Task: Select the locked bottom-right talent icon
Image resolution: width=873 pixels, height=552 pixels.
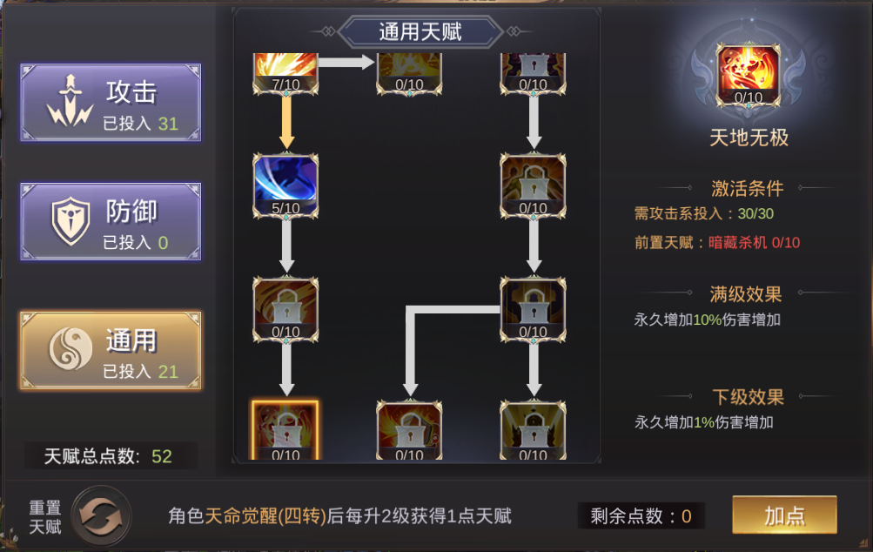Action: (533, 430)
